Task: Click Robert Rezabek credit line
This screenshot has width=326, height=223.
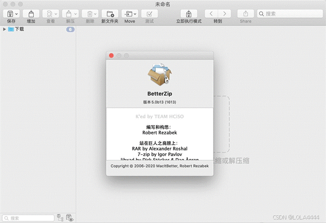Action: tap(160, 133)
